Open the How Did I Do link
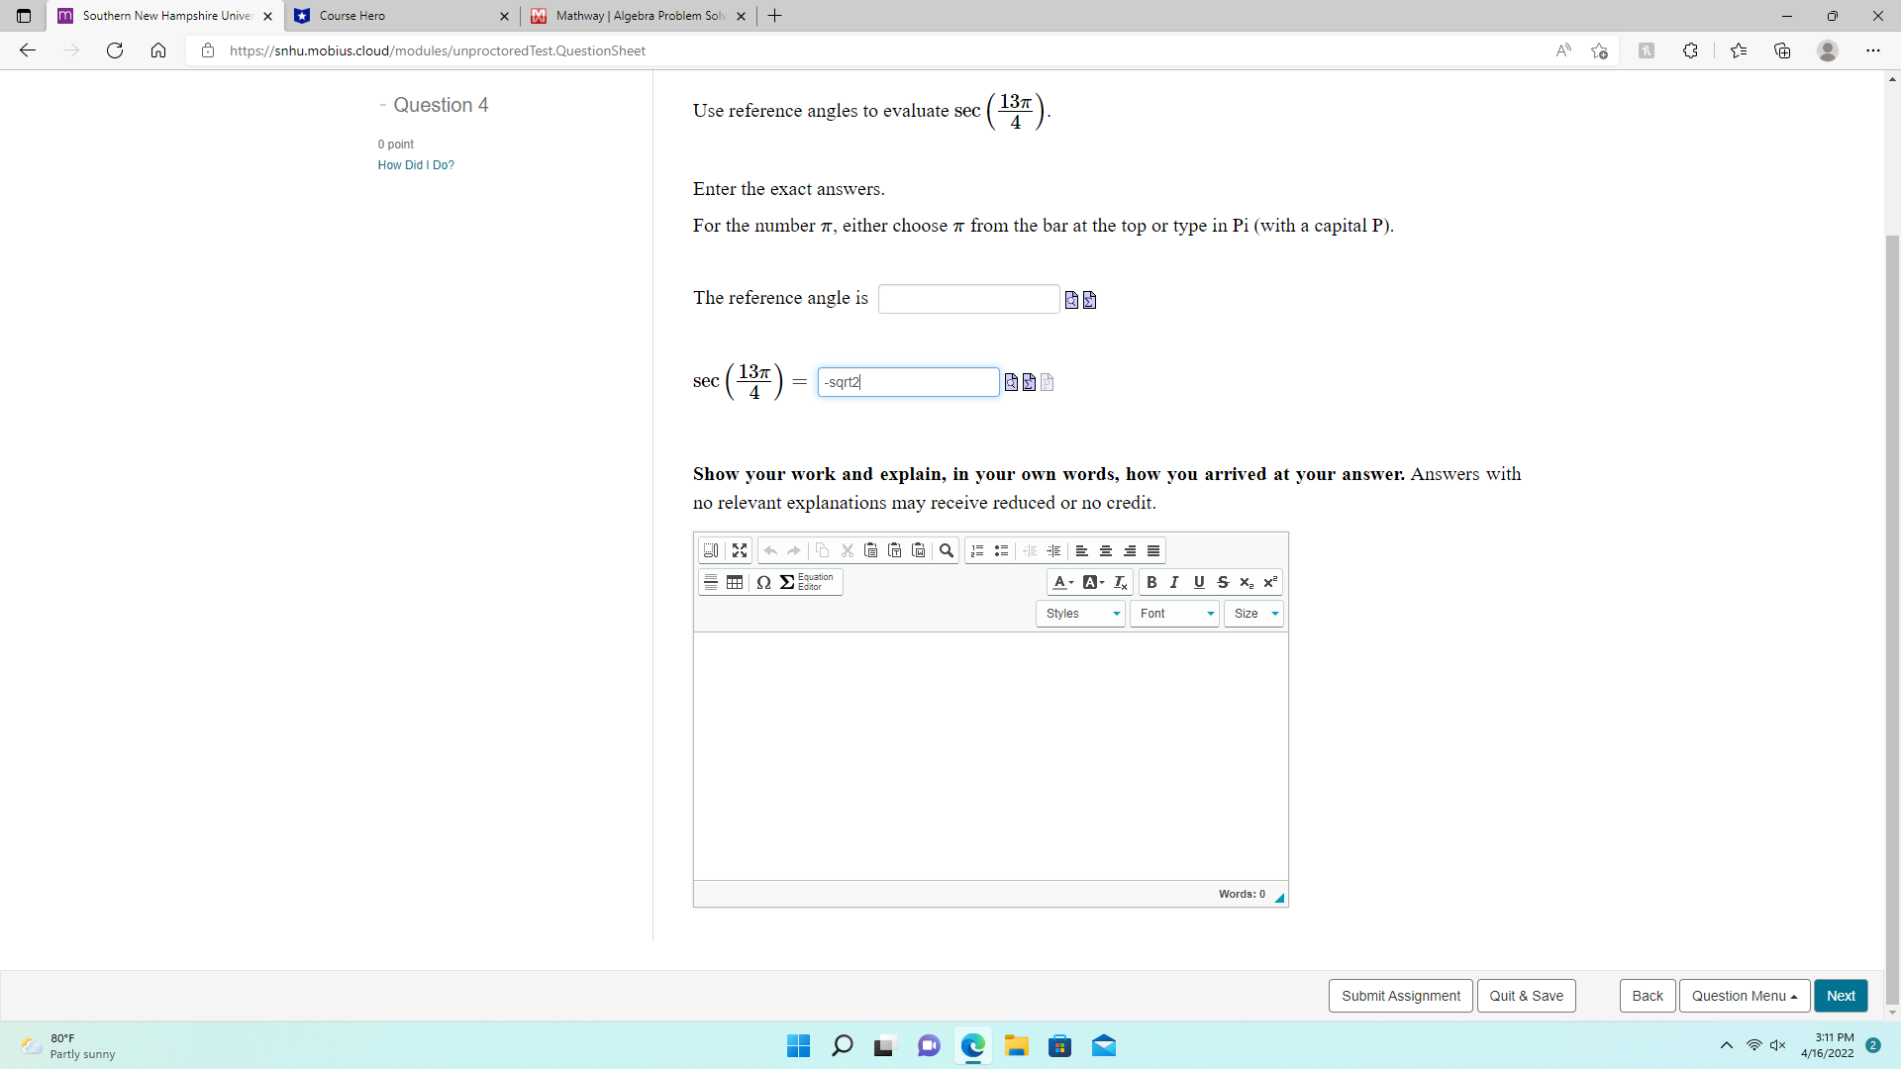The width and height of the screenshot is (1901, 1069). click(415, 165)
